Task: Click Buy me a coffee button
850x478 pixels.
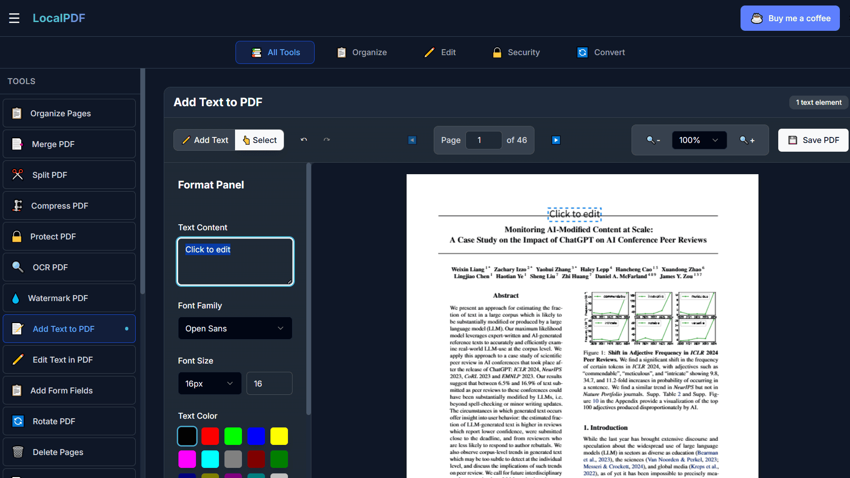Action: (x=790, y=18)
